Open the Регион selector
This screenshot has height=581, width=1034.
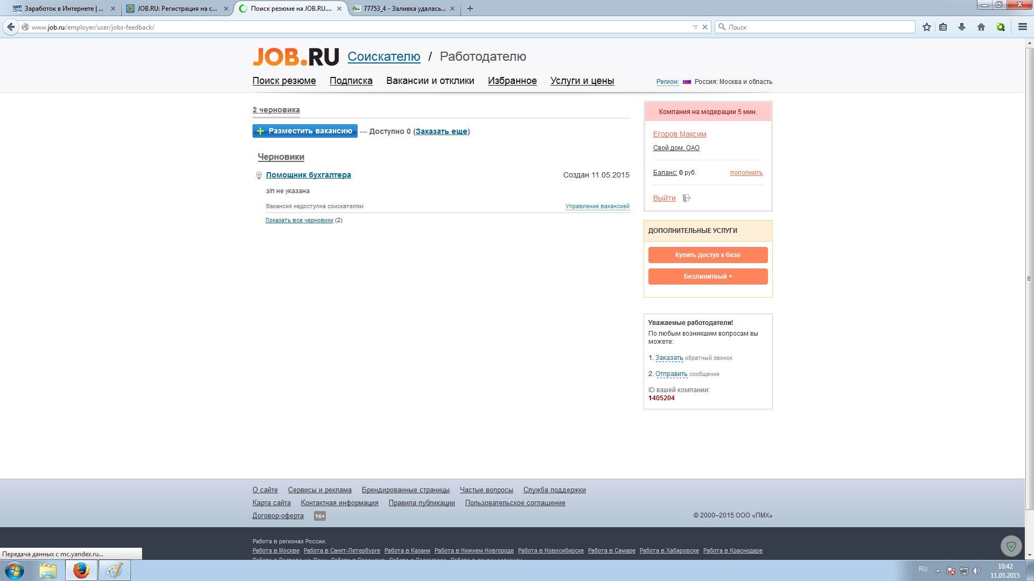click(667, 82)
